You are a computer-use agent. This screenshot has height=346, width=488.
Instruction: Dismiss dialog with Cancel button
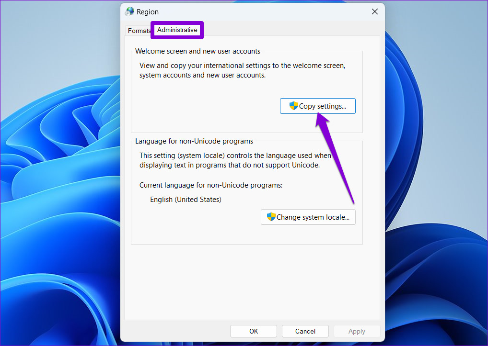pos(305,331)
